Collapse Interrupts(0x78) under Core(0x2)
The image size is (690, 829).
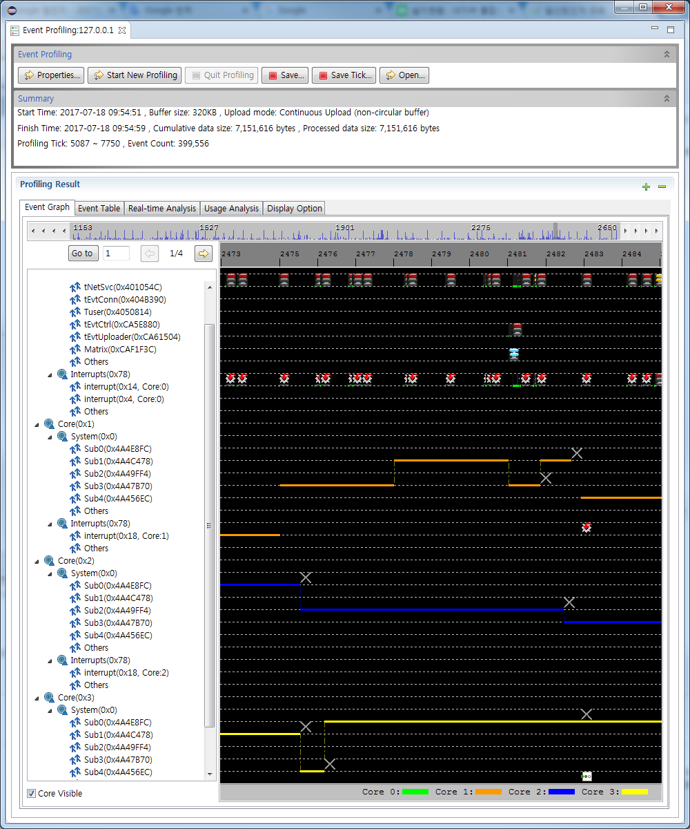point(50,660)
